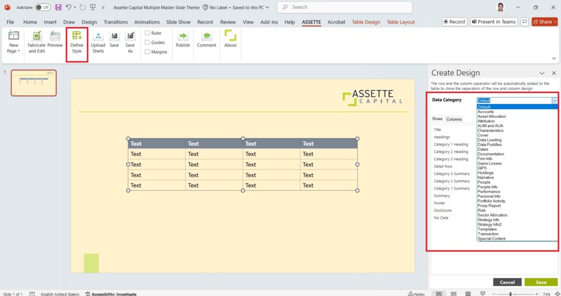
Task: Click the user account avatar
Action: point(501,7)
